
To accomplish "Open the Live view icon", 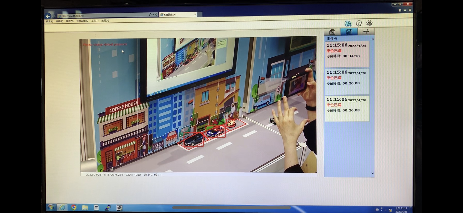I will click(x=348, y=24).
